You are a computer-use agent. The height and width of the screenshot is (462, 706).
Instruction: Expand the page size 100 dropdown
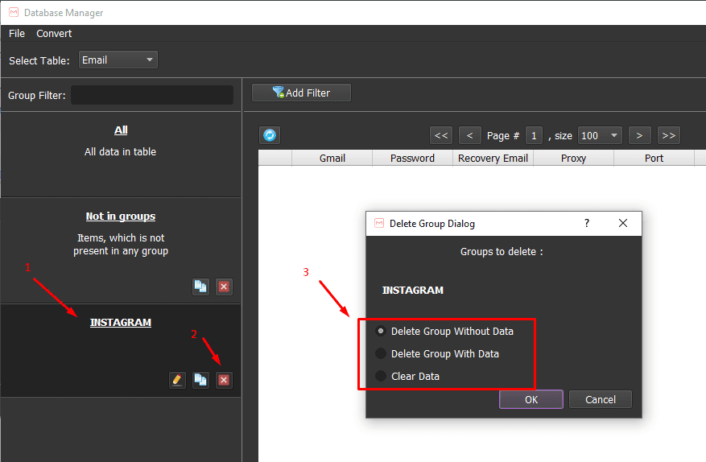tap(600, 135)
